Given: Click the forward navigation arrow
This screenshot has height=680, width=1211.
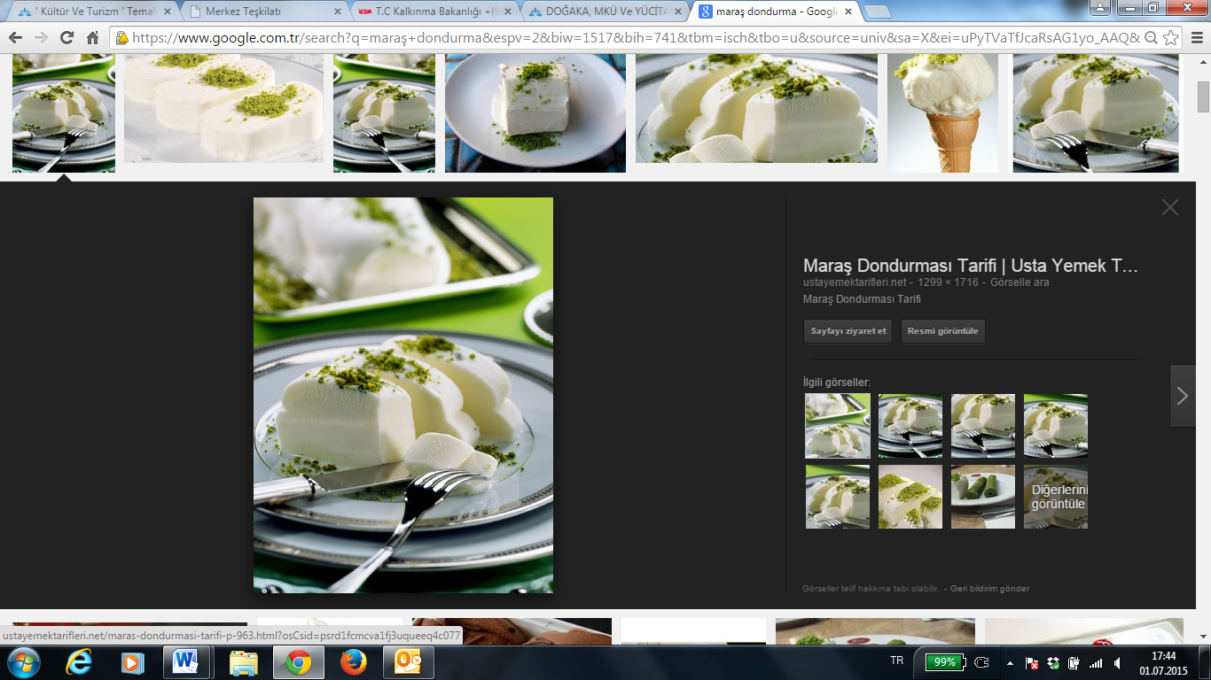Looking at the screenshot, I should point(41,38).
